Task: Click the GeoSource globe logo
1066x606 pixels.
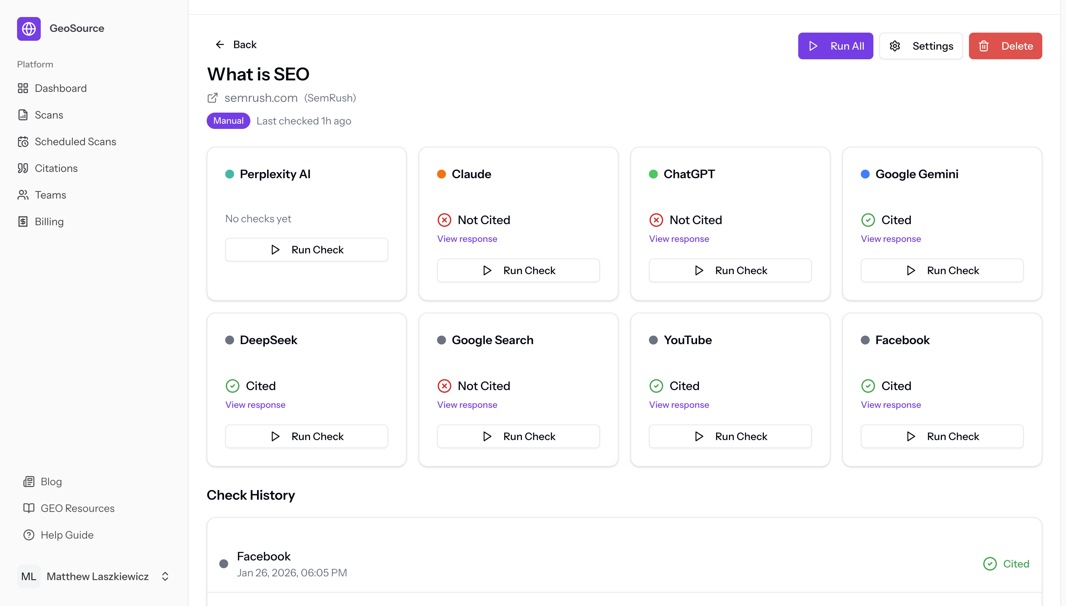Action: tap(29, 29)
